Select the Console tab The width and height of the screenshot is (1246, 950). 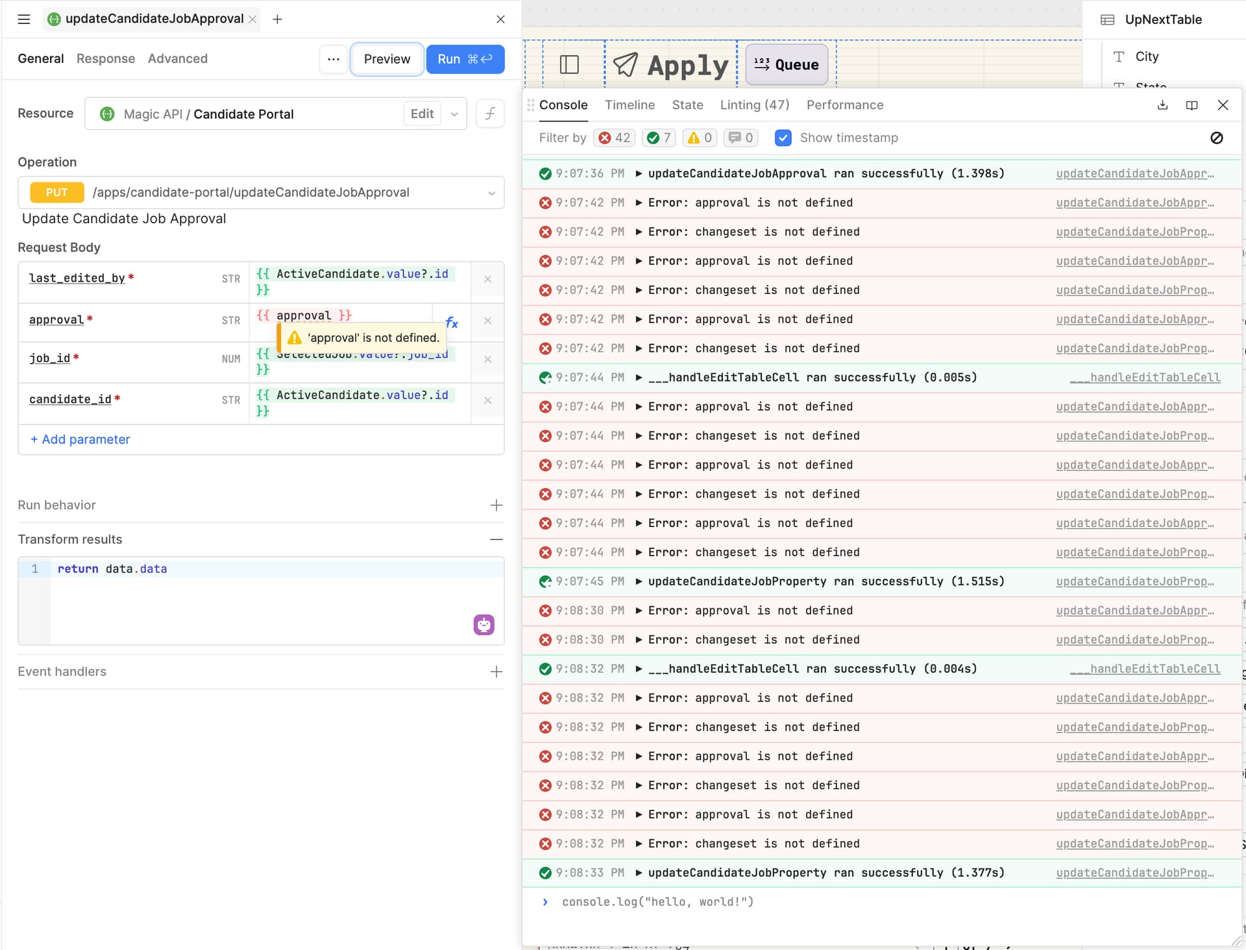point(563,105)
